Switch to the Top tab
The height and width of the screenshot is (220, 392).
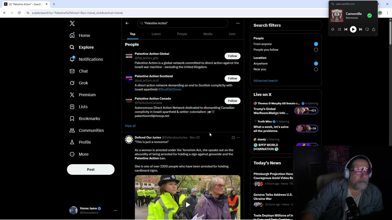(x=133, y=34)
